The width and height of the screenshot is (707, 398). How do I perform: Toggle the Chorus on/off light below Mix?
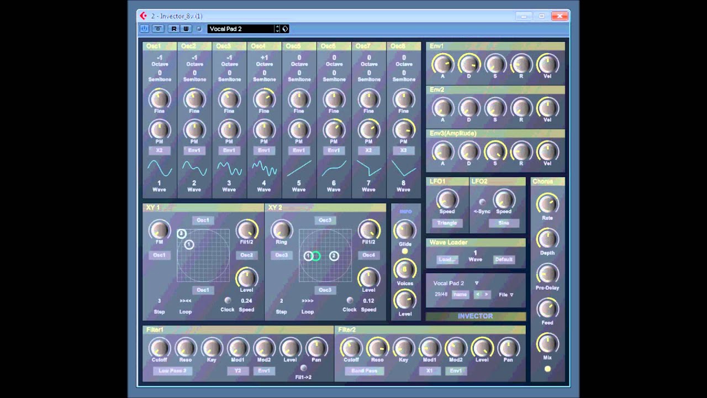click(x=547, y=369)
